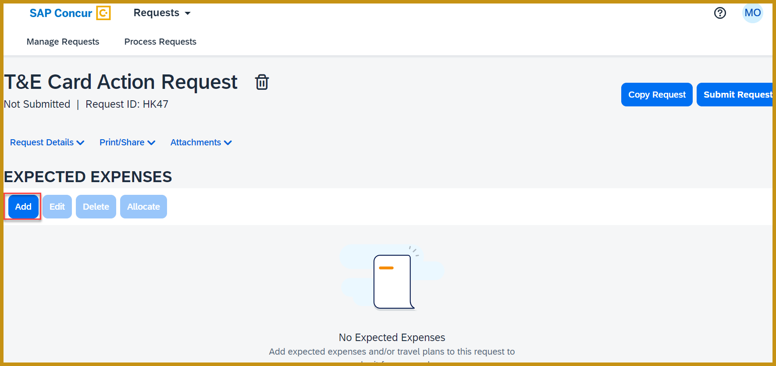Click the SAP Concur logo
This screenshot has width=776, height=366.
61,13
